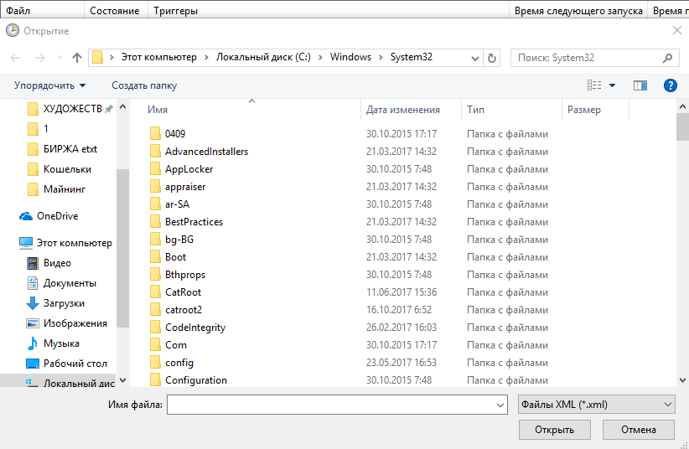Toggle the preview pane icon
The image size is (689, 449).
coord(640,85)
